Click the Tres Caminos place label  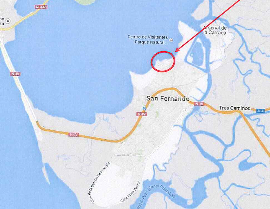point(235,108)
